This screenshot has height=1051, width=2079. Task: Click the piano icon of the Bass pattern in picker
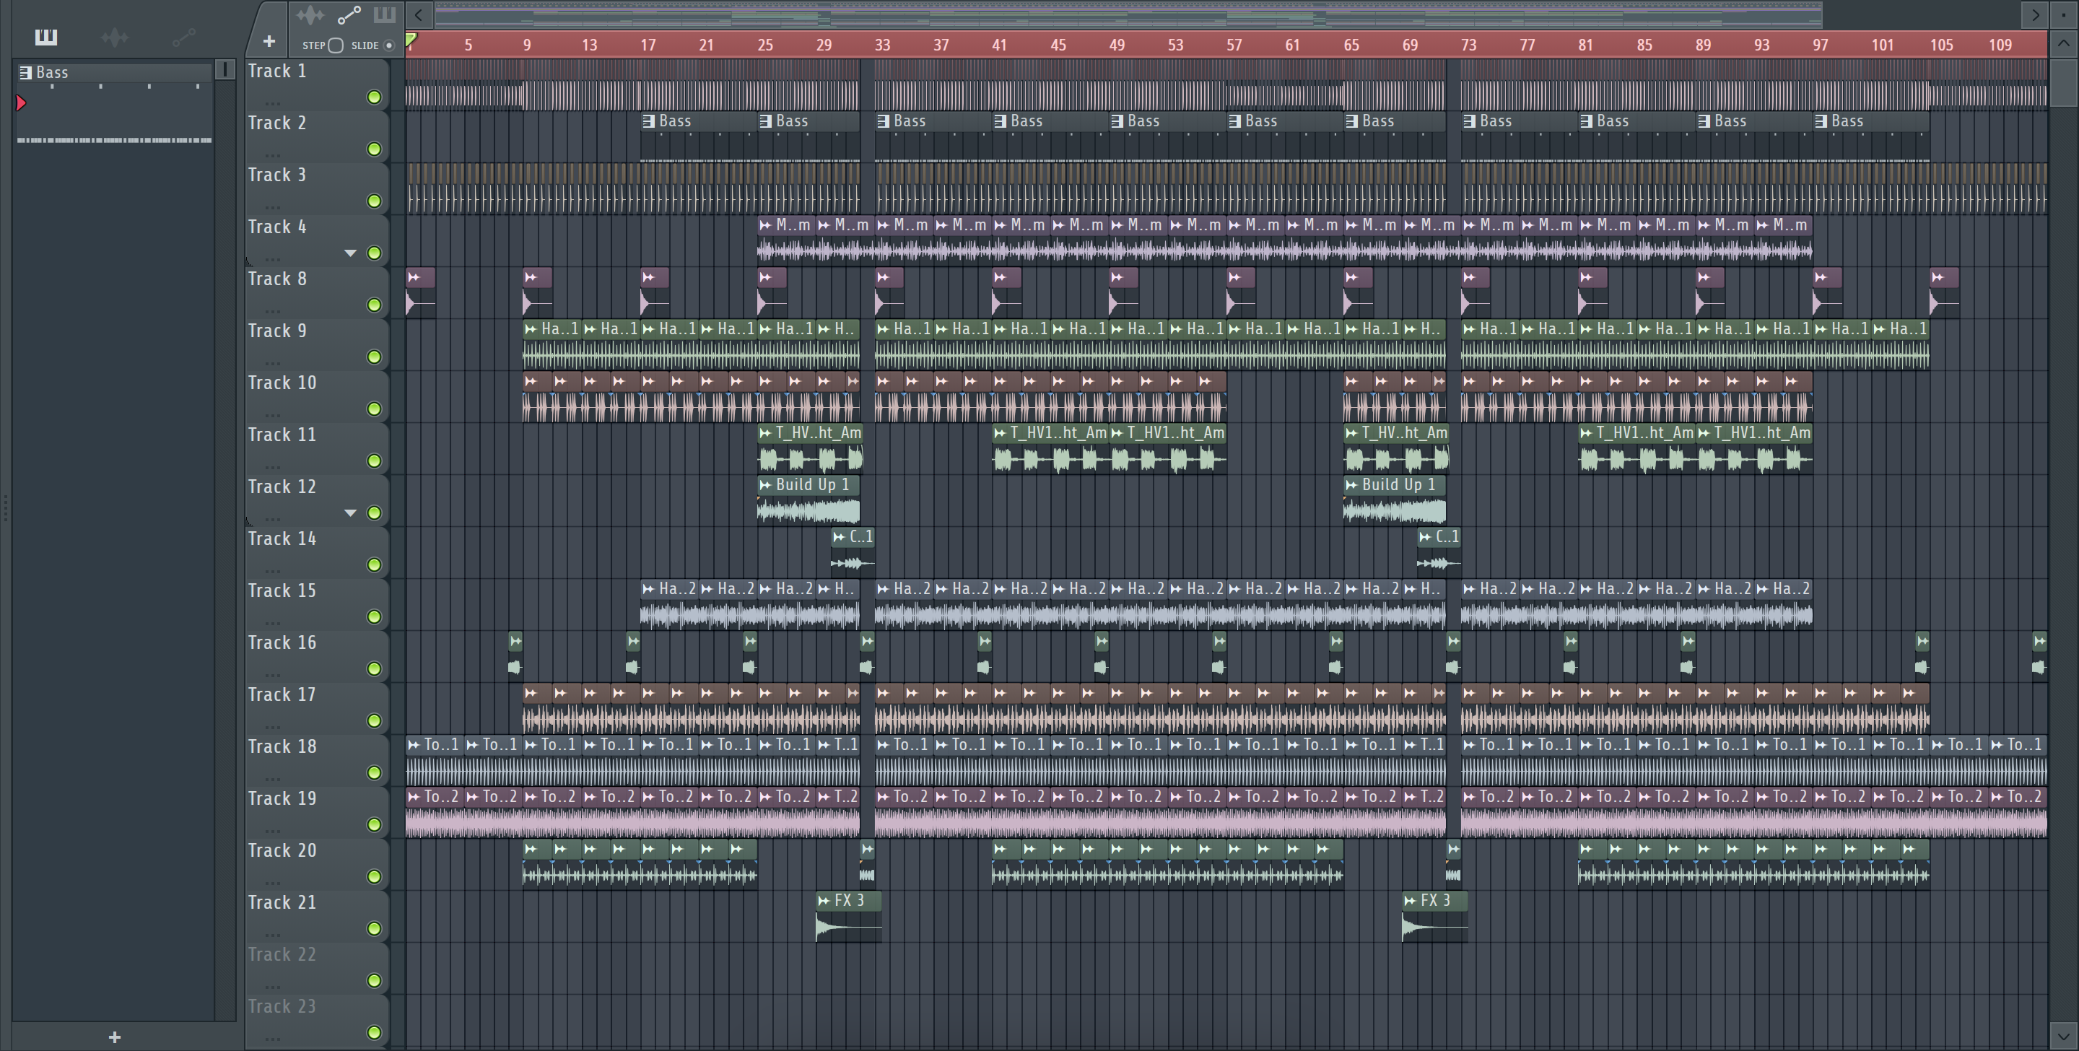[x=25, y=72]
